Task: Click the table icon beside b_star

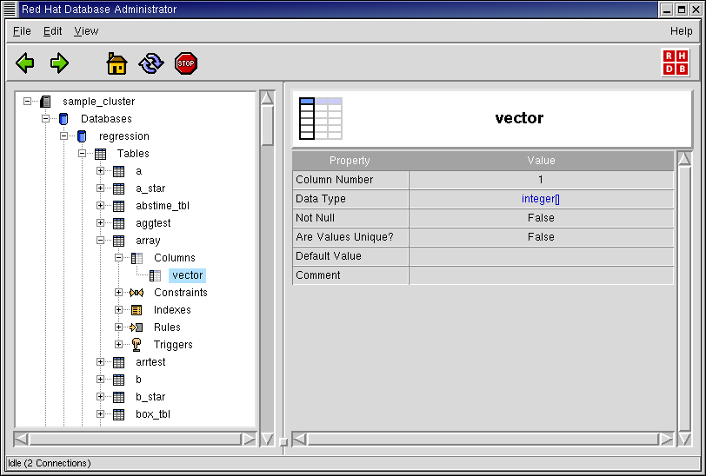Action: (118, 397)
